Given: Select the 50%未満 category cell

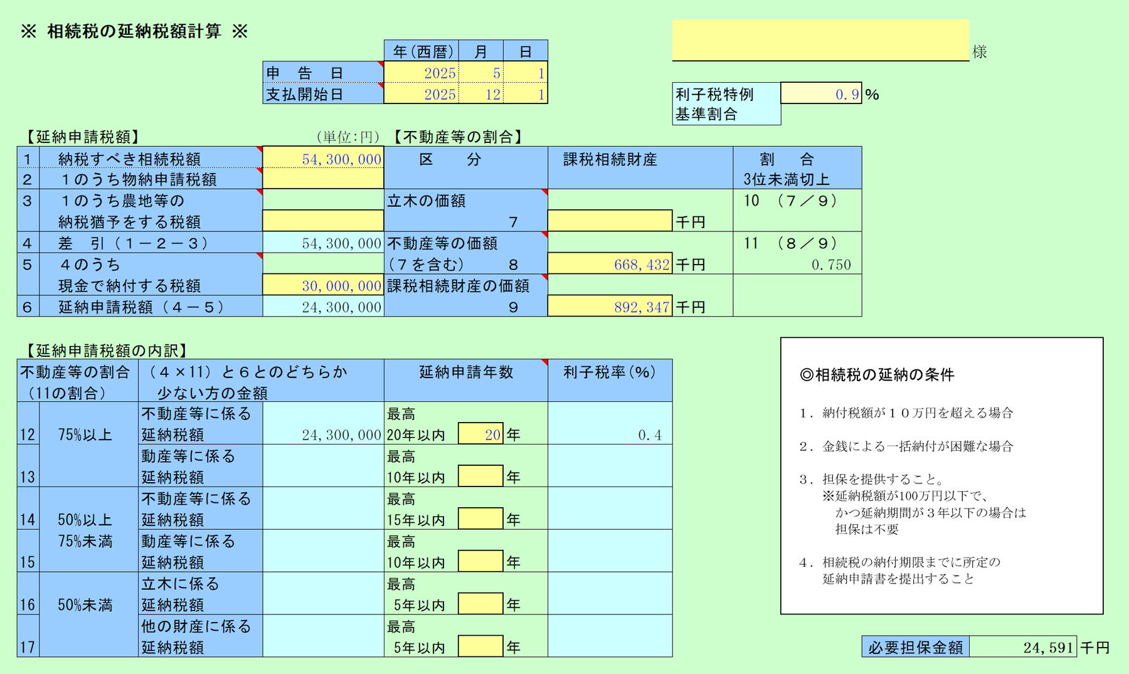Looking at the screenshot, I should [88, 614].
